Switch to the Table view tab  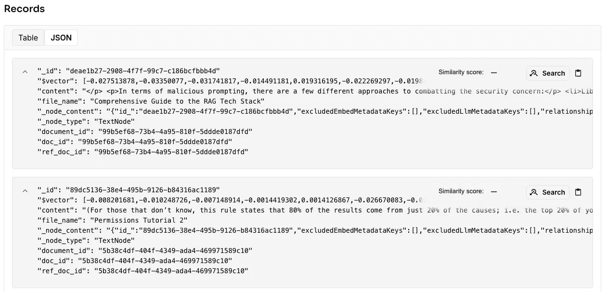[x=28, y=38]
